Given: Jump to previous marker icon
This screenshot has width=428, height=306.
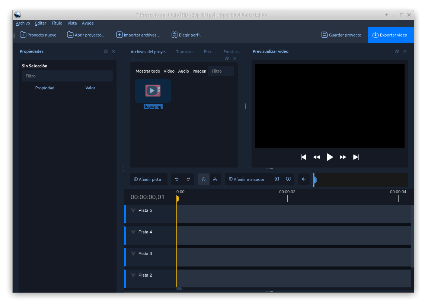Looking at the screenshot, I should (x=277, y=179).
